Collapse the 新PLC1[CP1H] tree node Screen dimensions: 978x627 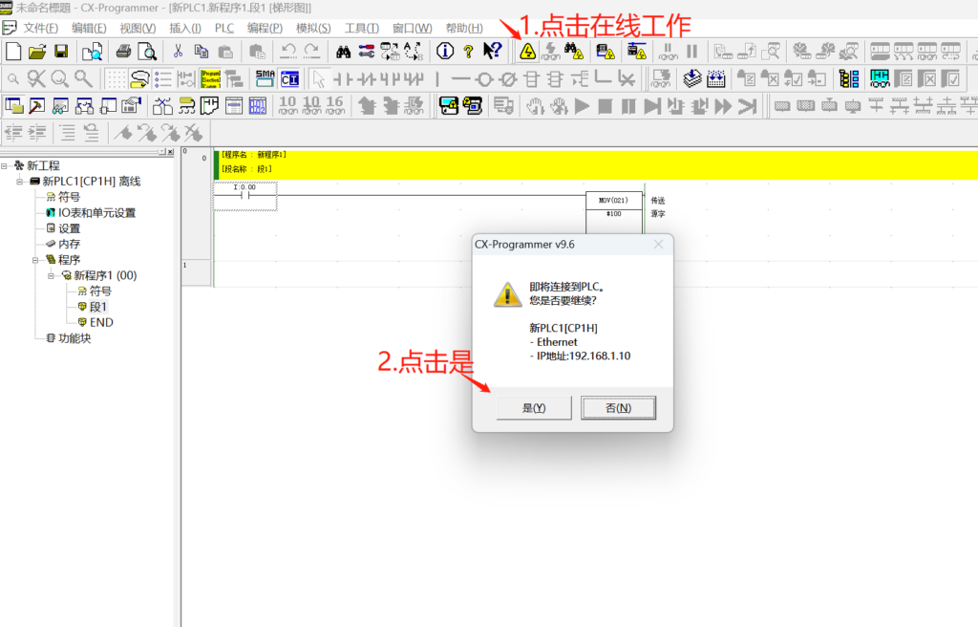click(21, 181)
